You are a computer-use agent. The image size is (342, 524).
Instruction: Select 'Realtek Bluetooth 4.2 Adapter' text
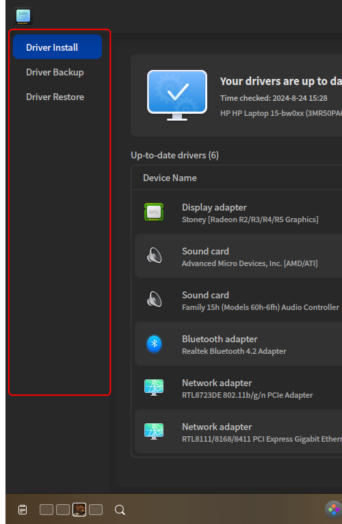click(234, 351)
